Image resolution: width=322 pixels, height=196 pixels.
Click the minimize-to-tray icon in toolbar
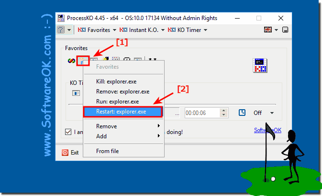pyautogui.click(x=285, y=30)
